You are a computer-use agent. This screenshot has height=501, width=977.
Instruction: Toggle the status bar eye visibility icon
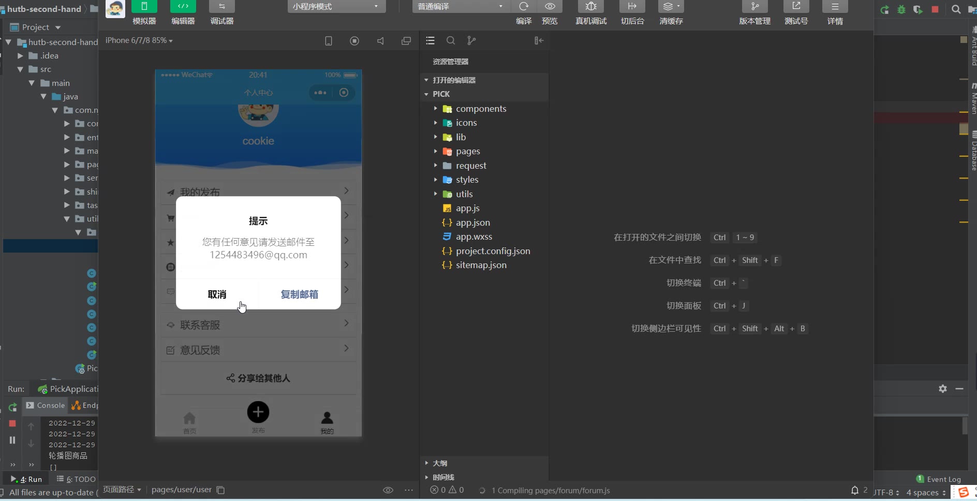click(x=388, y=490)
